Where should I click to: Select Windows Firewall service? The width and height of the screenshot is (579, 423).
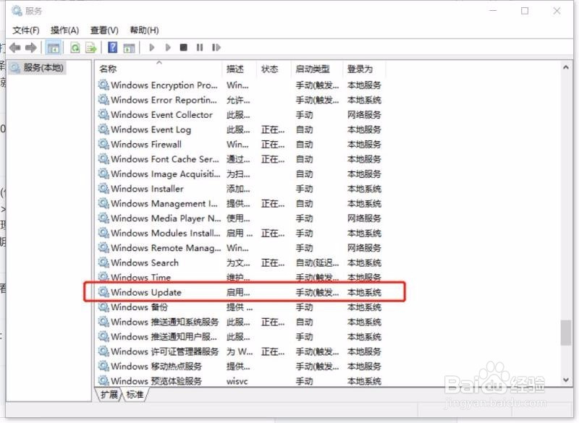coord(240,144)
